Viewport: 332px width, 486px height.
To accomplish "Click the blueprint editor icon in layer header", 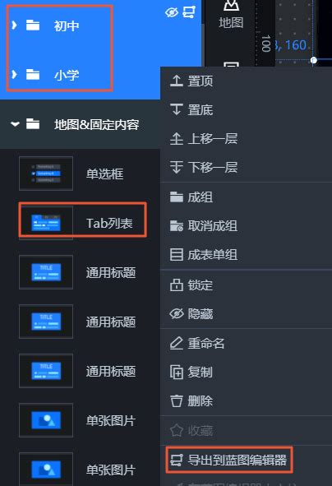I will (189, 12).
